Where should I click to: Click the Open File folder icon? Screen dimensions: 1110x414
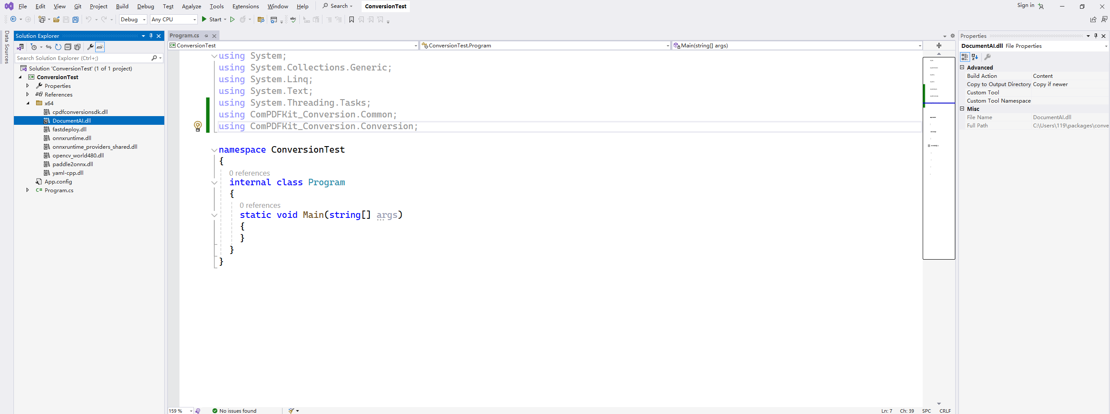56,20
